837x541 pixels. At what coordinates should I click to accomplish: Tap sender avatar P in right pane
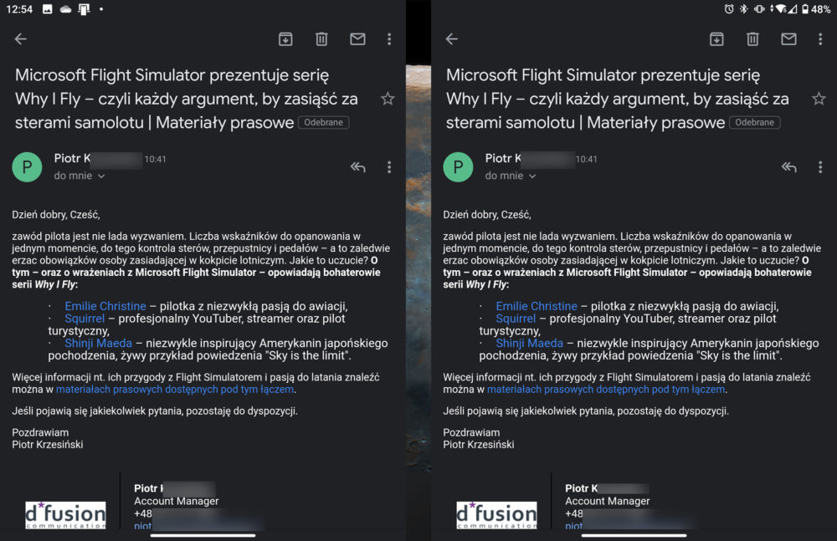458,167
